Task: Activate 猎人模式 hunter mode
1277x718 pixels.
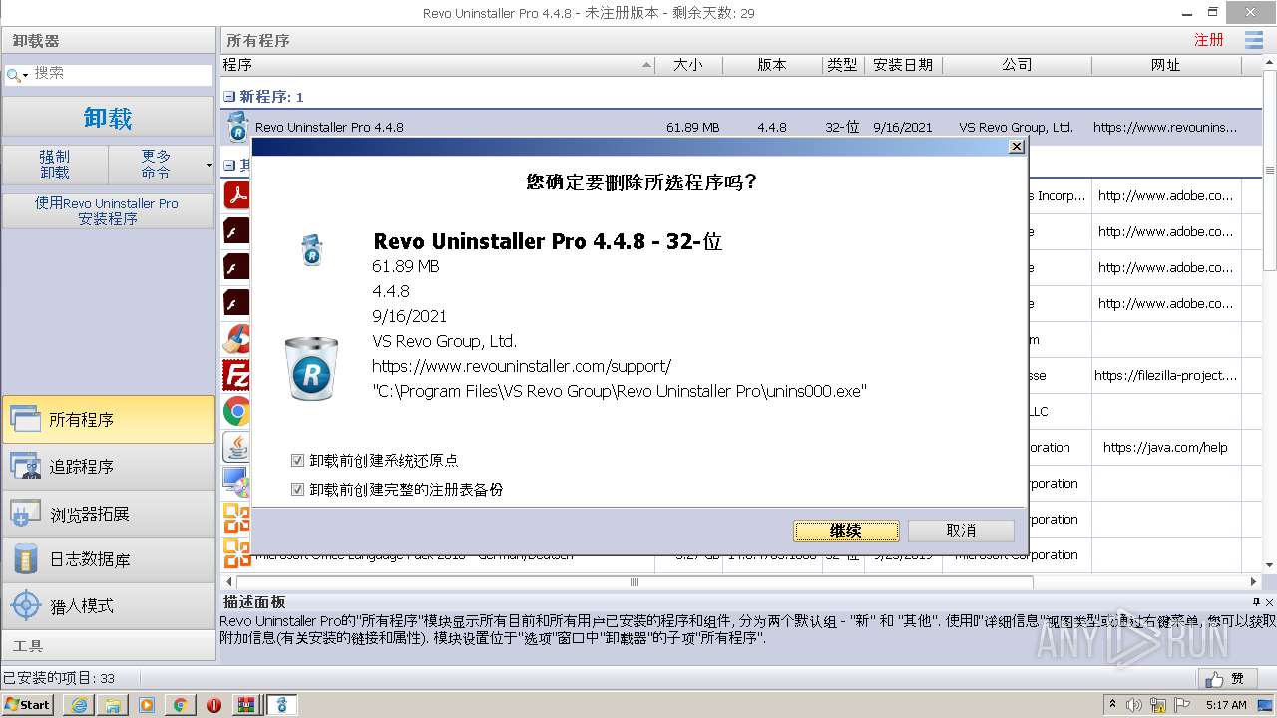Action: pos(108,606)
